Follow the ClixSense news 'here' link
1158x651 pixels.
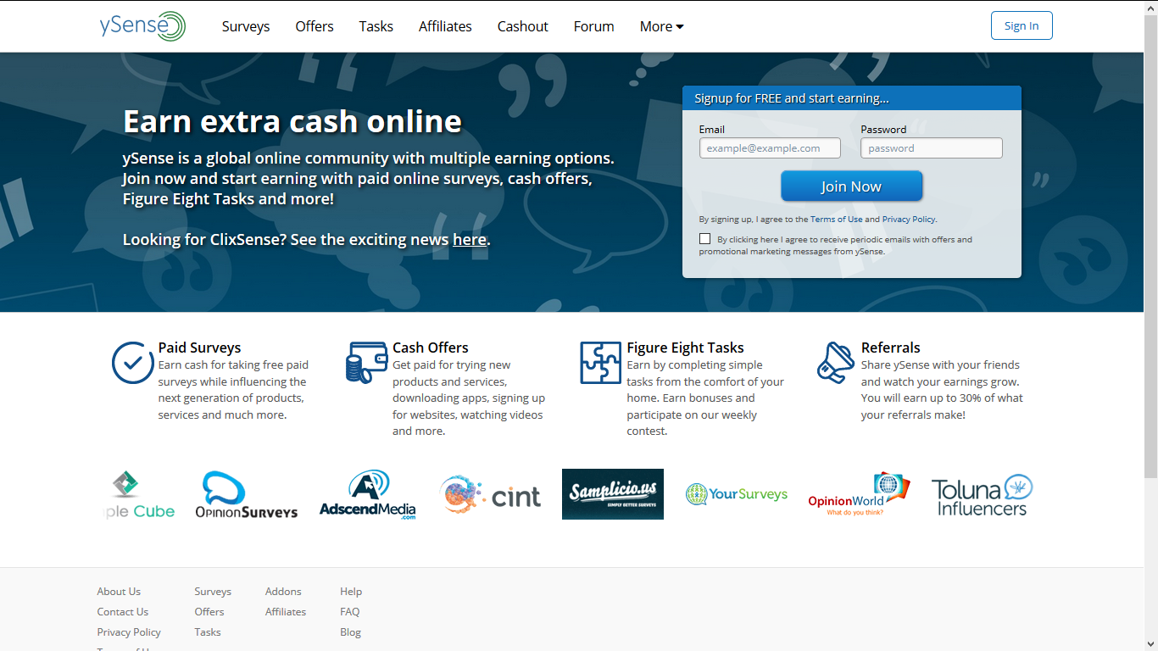(x=470, y=240)
